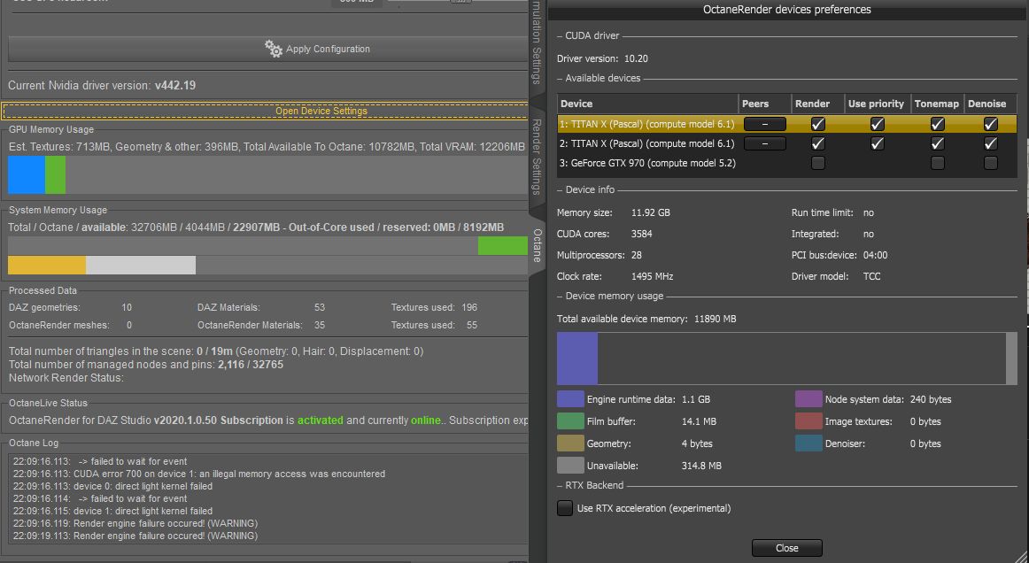Toggle Use priority checkbox for device 2 TITAN X

coord(877,143)
